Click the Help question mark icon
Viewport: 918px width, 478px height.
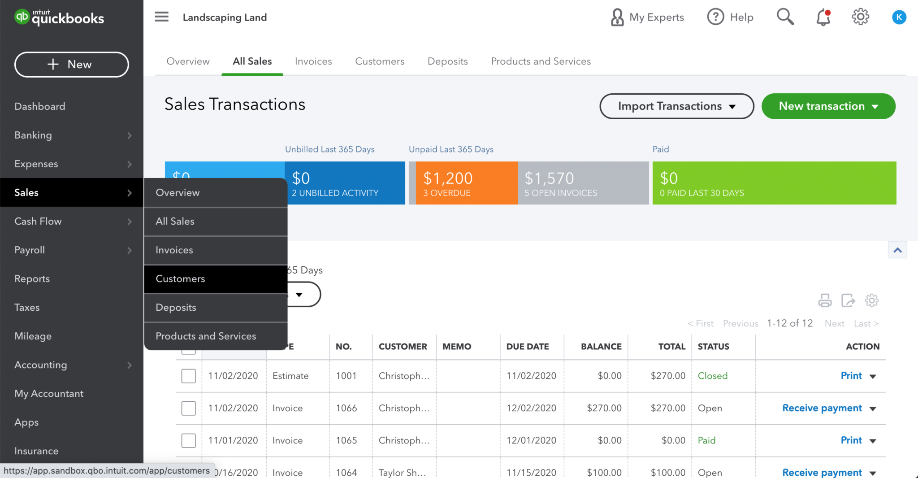pos(715,17)
